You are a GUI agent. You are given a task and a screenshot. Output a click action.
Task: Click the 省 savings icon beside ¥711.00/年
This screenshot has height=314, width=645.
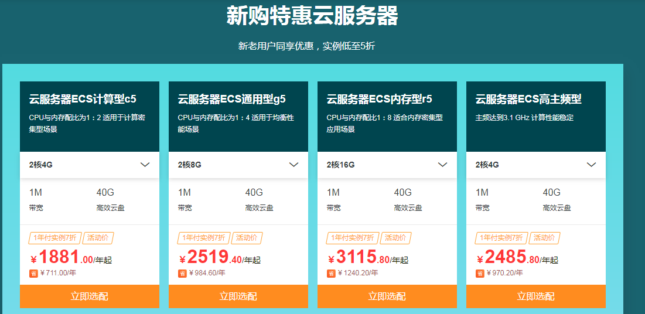click(x=34, y=273)
